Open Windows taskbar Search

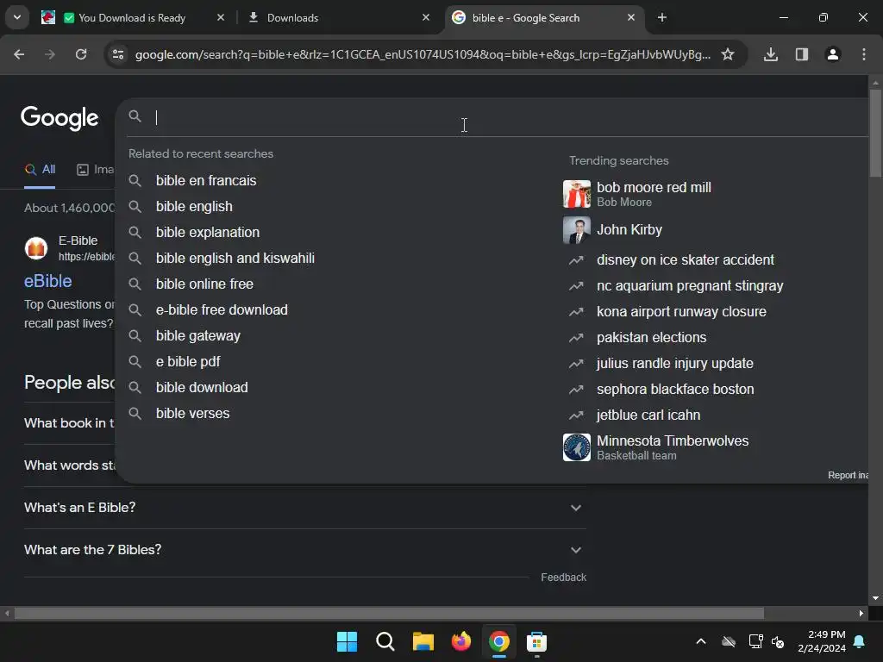click(385, 641)
